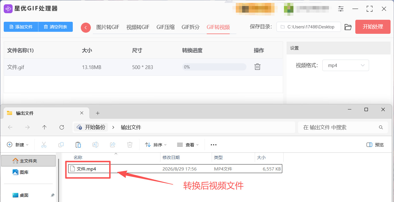Viewport: 394px width, 202px height.
Task: Switch to the GIF拆分 tab
Action: tap(191, 27)
